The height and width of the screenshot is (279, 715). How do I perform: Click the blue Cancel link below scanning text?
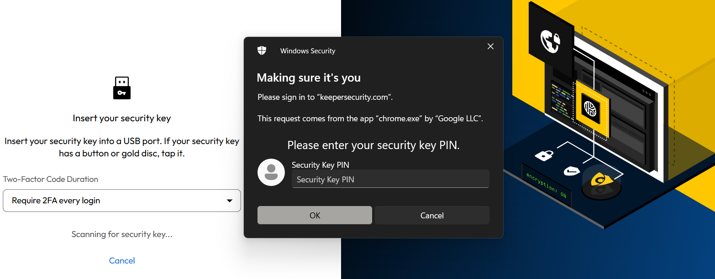pyautogui.click(x=122, y=261)
